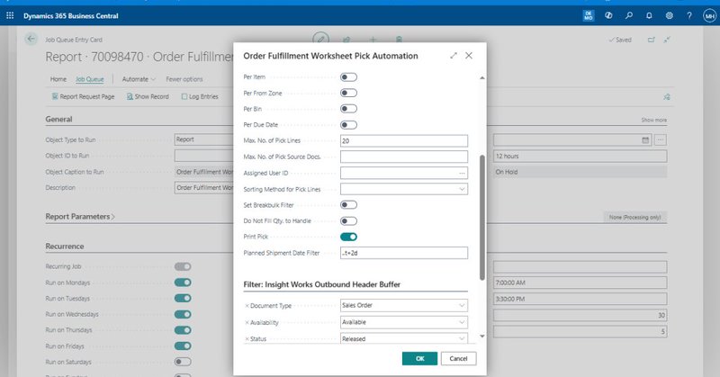Remove the Document Type filter
720x377 pixels.
tap(247, 306)
